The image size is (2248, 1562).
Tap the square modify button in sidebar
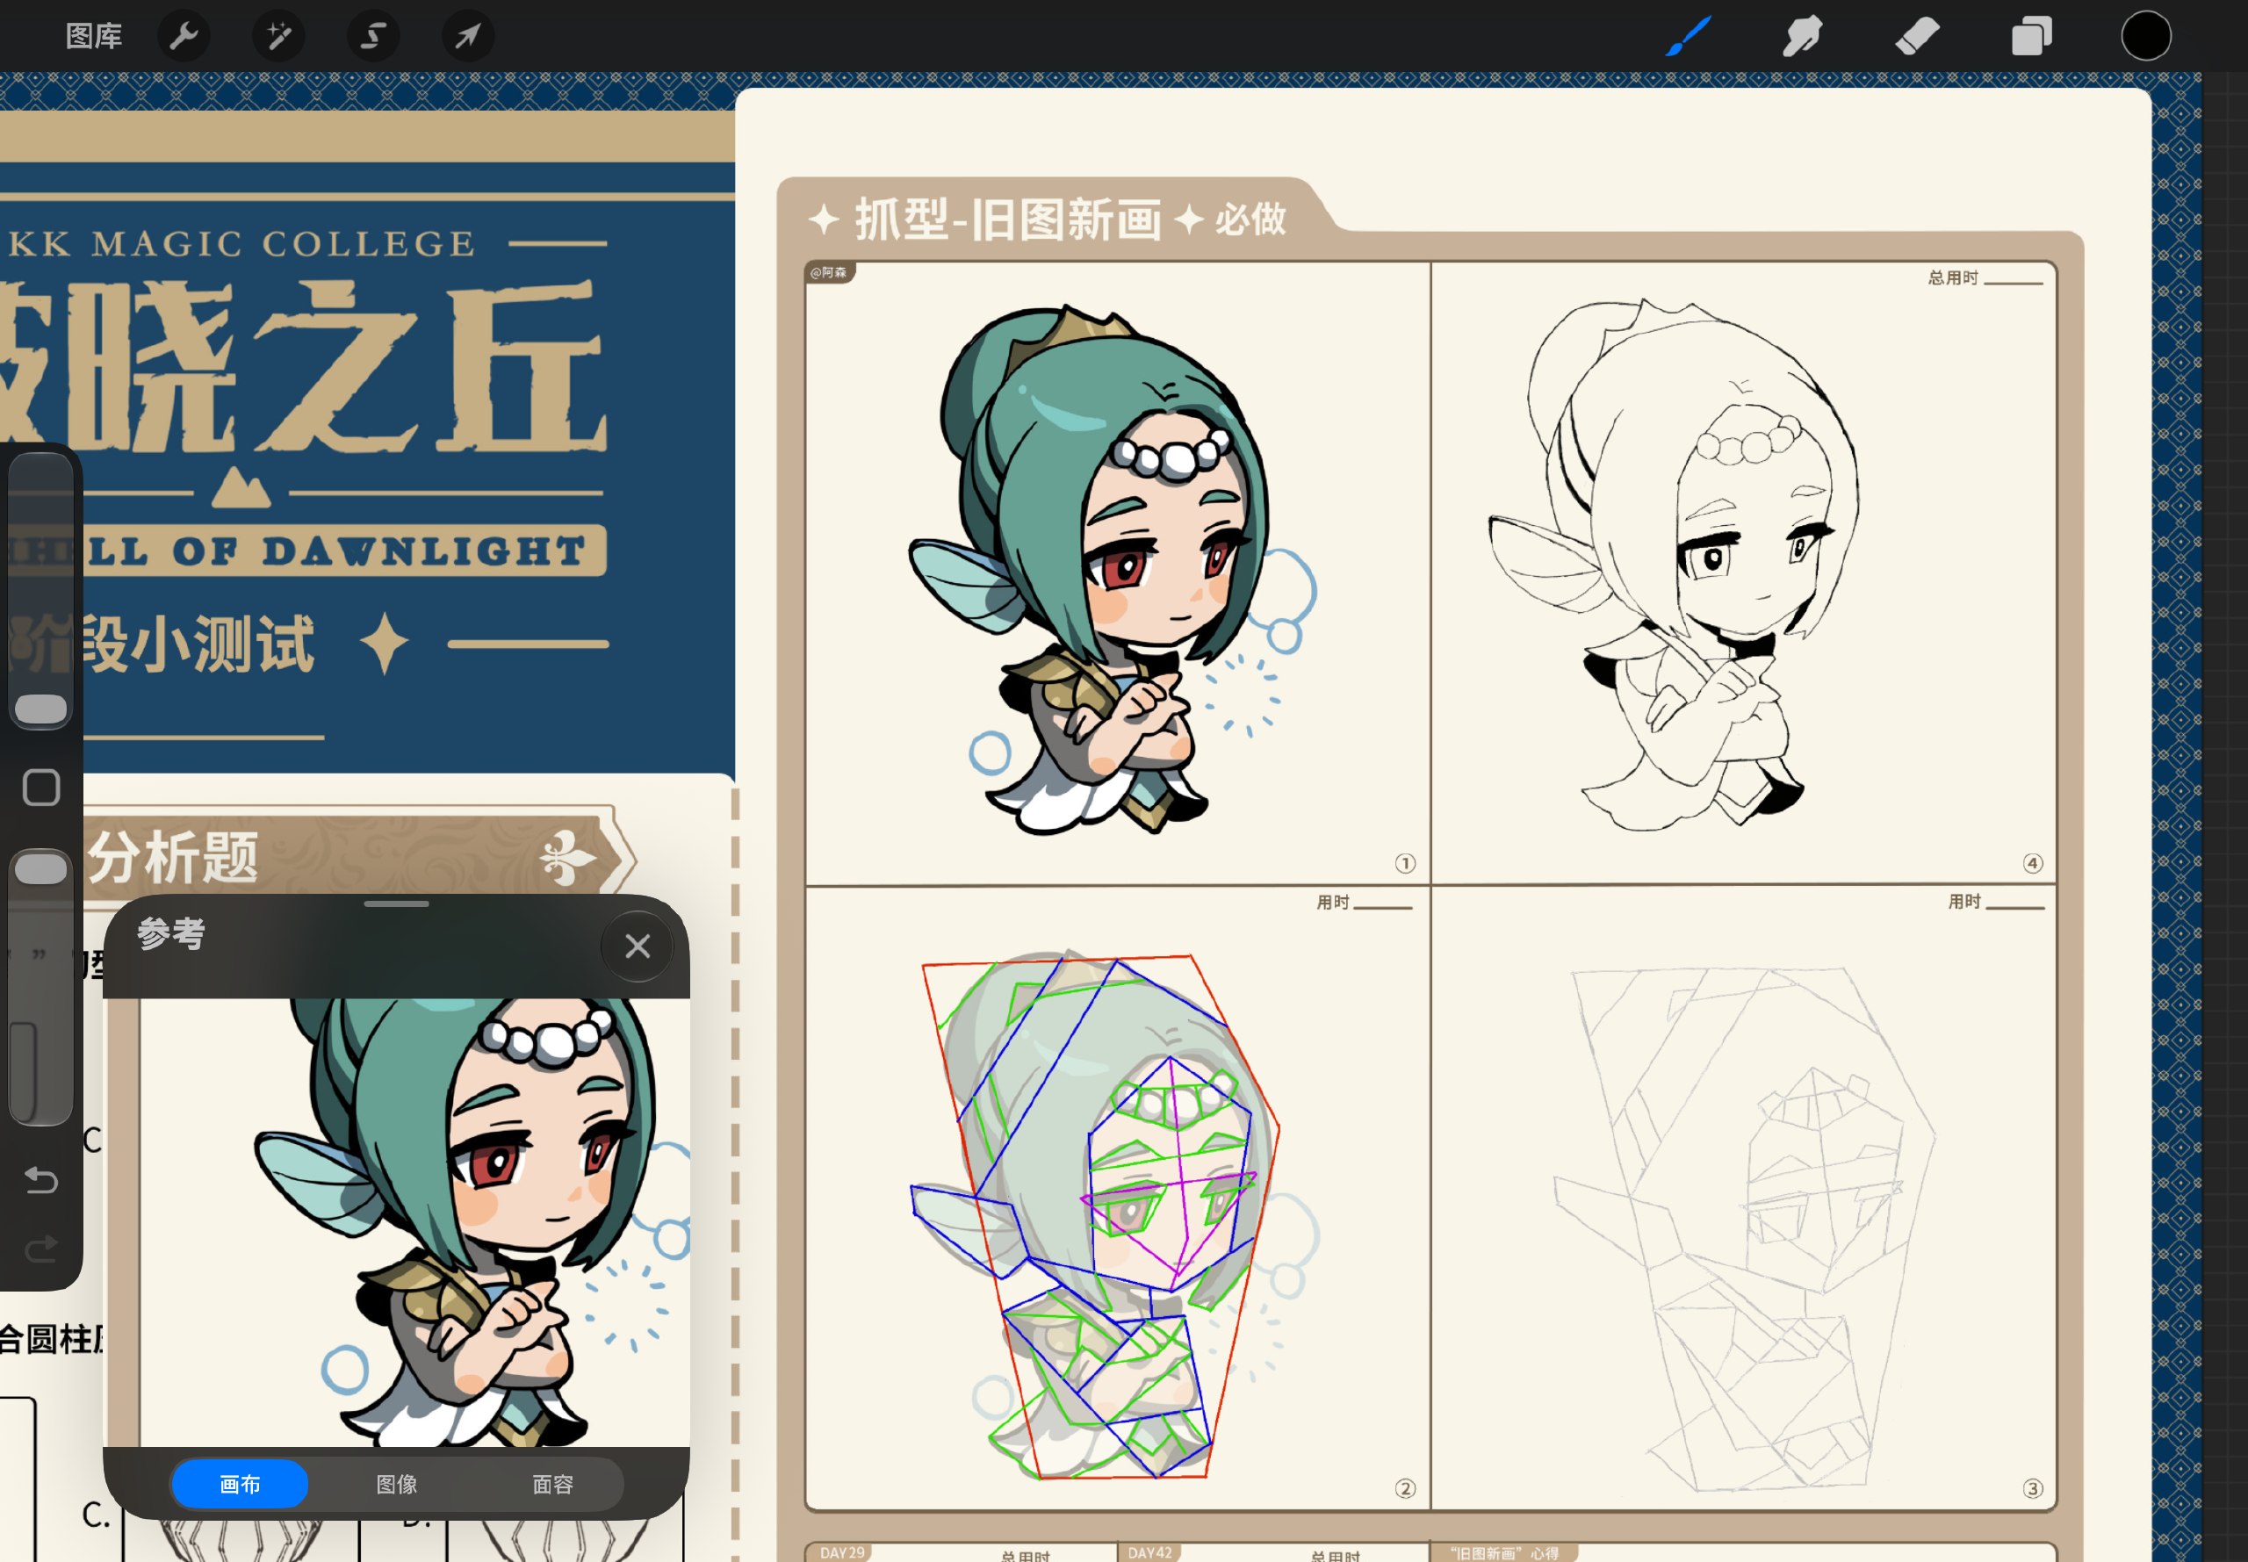coord(41,788)
